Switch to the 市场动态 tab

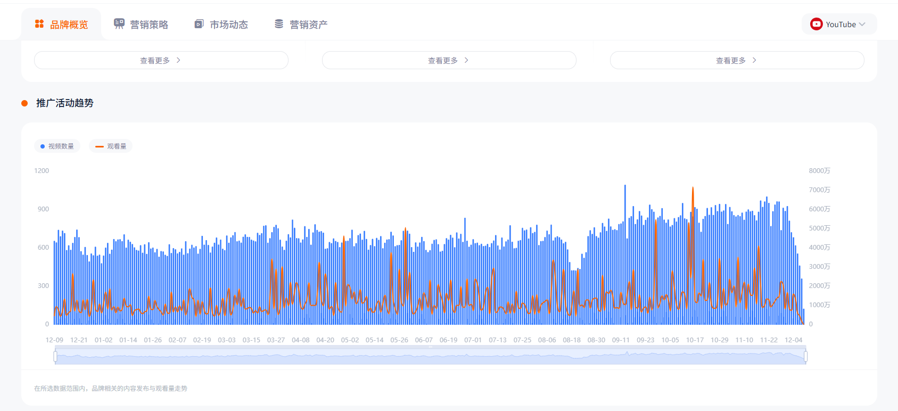(x=228, y=24)
